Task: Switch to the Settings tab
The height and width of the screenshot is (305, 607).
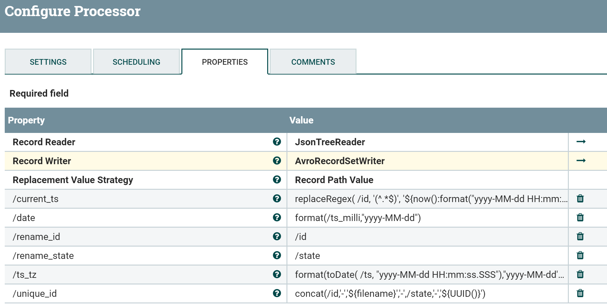Action: point(48,62)
